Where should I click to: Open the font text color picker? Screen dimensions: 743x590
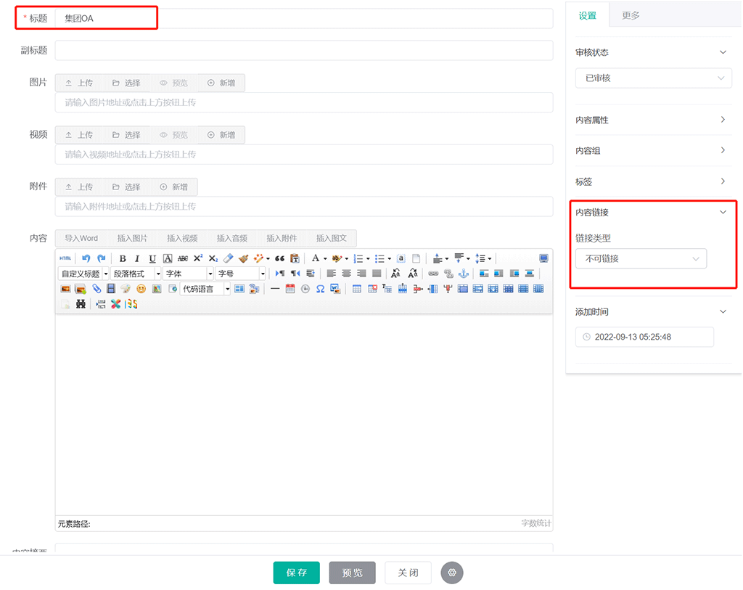(x=315, y=258)
